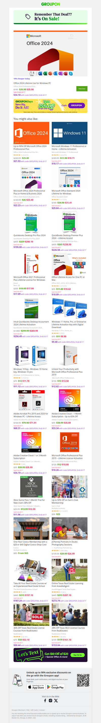The width and height of the screenshot is (101, 723).
Task: Open the Gift Cards footer link
Action: (34, 710)
